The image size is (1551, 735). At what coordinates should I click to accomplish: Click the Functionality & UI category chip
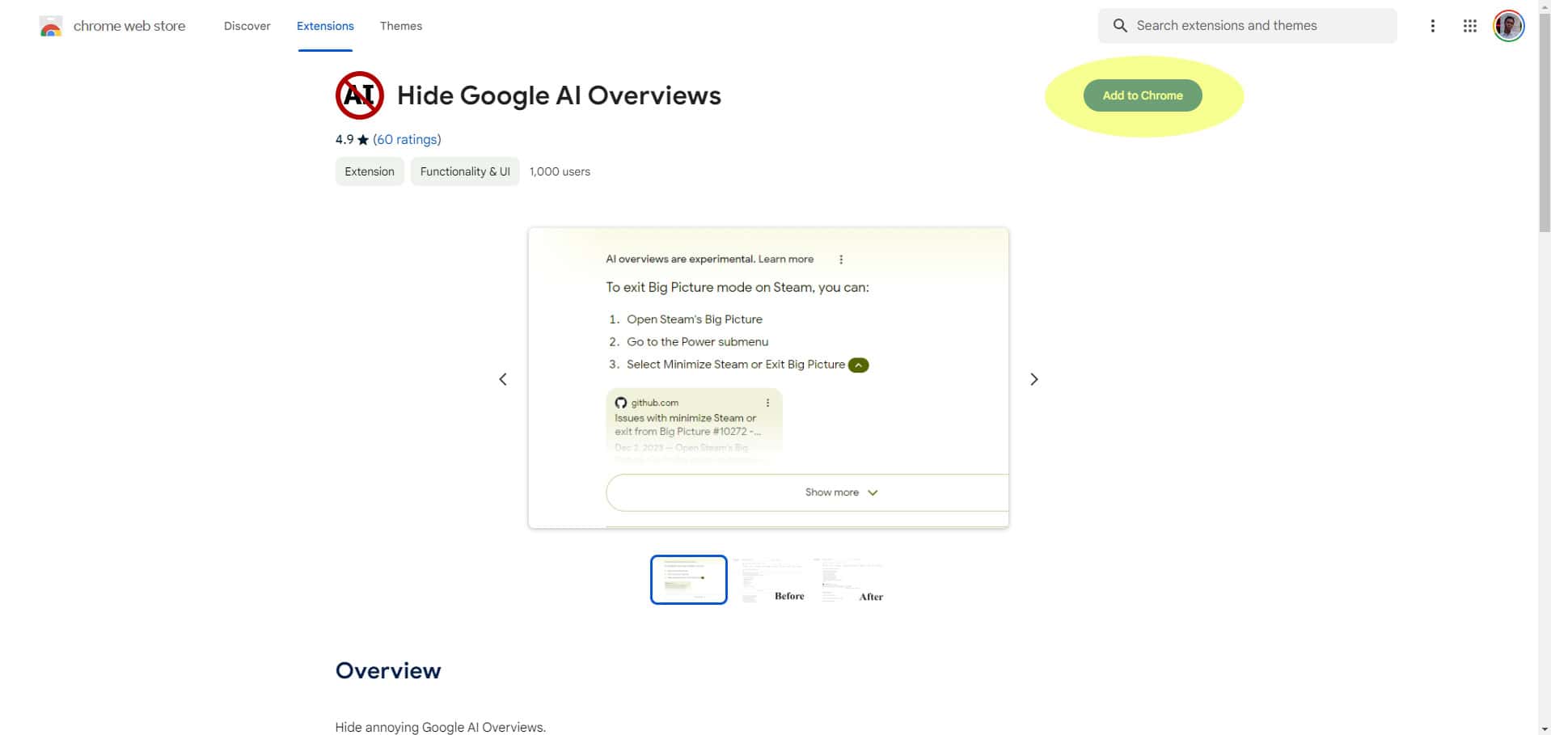coord(465,171)
